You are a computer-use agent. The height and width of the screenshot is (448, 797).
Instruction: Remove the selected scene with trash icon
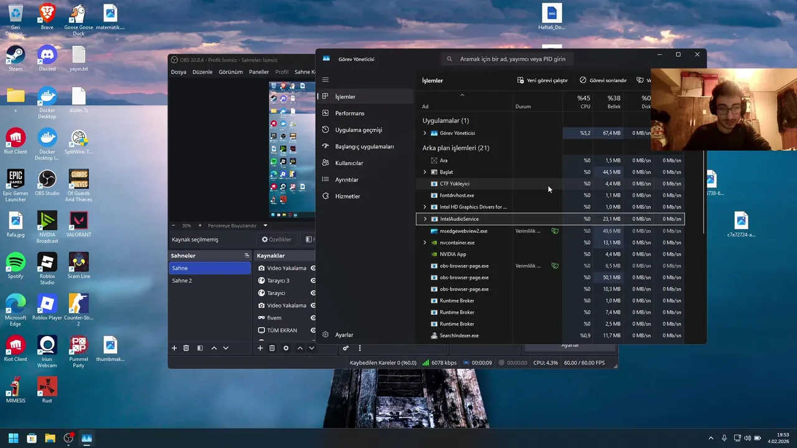point(186,348)
